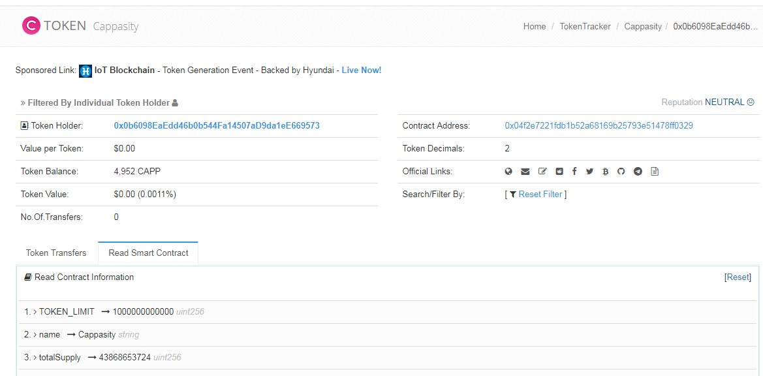Click the $0.00 (0.0011%) token value
Viewport: 763px width, 376px height.
pyautogui.click(x=145, y=195)
